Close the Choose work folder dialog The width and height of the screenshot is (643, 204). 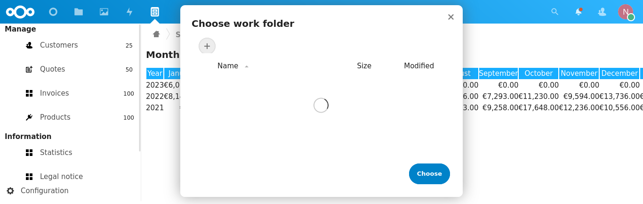[x=450, y=17]
